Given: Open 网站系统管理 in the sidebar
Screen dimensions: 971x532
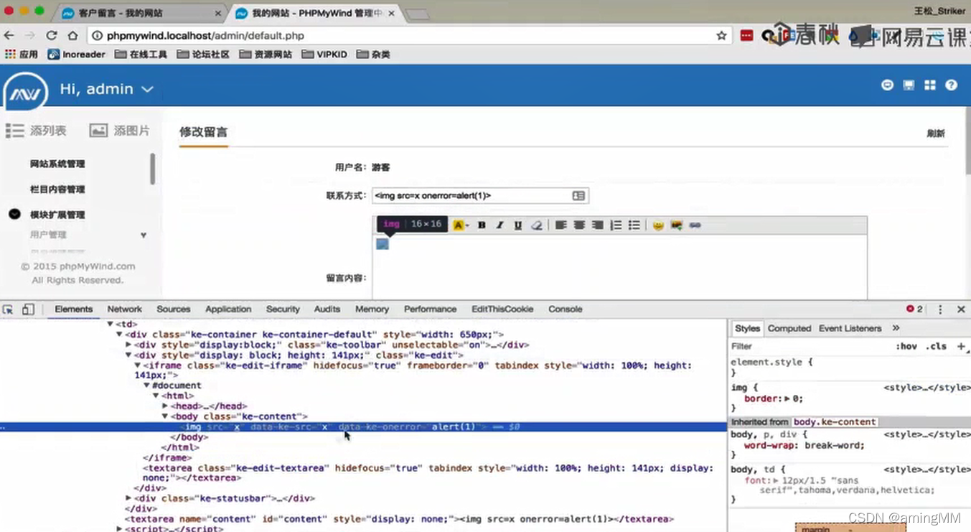Looking at the screenshot, I should [57, 164].
